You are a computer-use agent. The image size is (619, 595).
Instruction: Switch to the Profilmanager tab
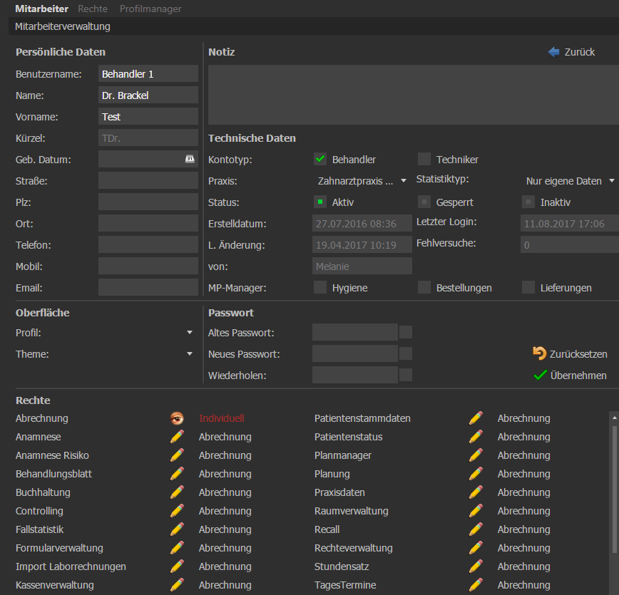[x=150, y=9]
